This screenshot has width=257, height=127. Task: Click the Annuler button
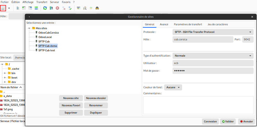pyautogui.click(x=246, y=122)
